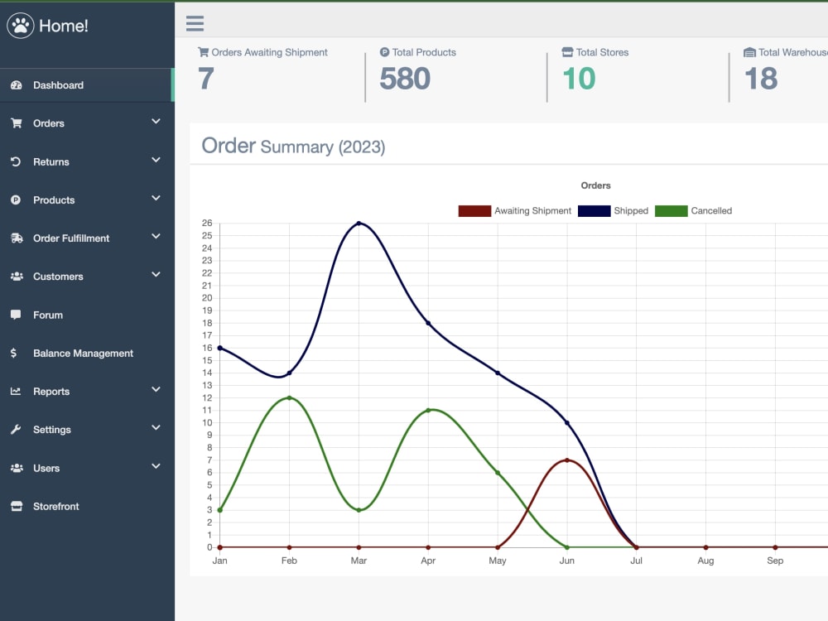The width and height of the screenshot is (828, 621).
Task: Click the Storefront shop icon in sidebar
Action: point(17,506)
